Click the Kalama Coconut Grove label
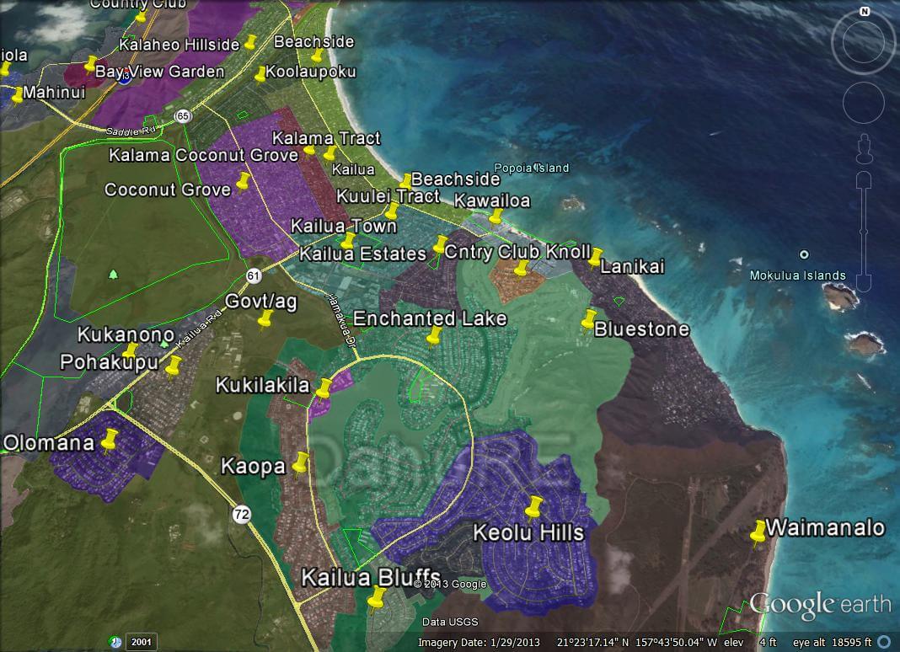Screen dimensions: 900x652 coord(204,155)
